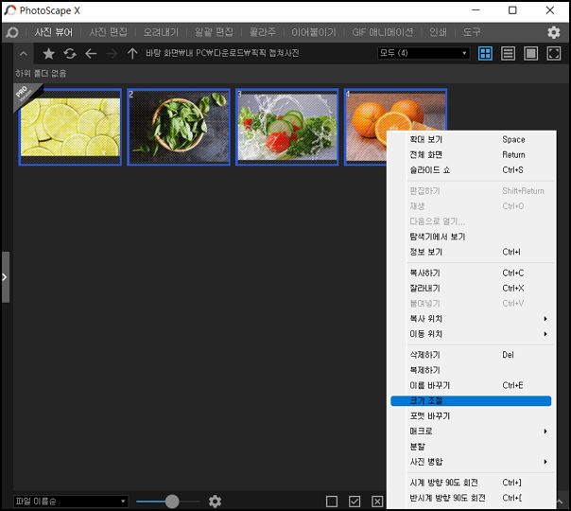571x511 pixels.
Task: Switch to the 콜라주 tab
Action: click(262, 32)
